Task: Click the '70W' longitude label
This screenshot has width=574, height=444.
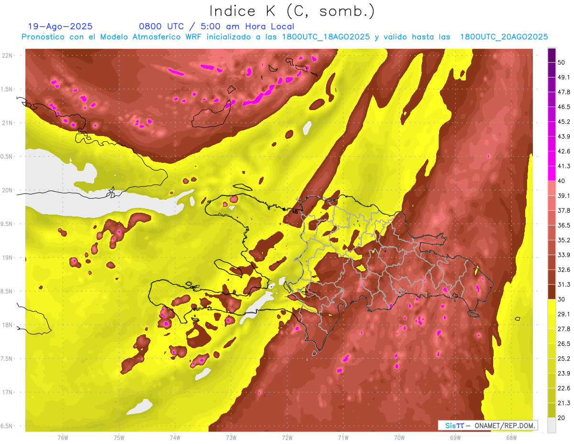Action: [399, 438]
